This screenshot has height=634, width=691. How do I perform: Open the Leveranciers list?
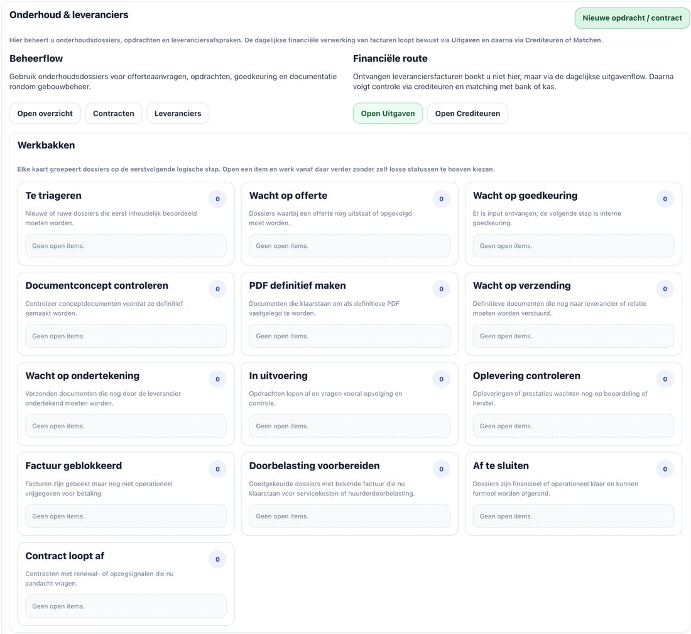[x=178, y=113]
